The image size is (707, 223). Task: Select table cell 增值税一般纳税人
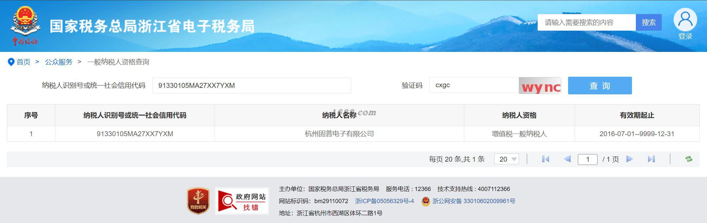pyautogui.click(x=519, y=134)
